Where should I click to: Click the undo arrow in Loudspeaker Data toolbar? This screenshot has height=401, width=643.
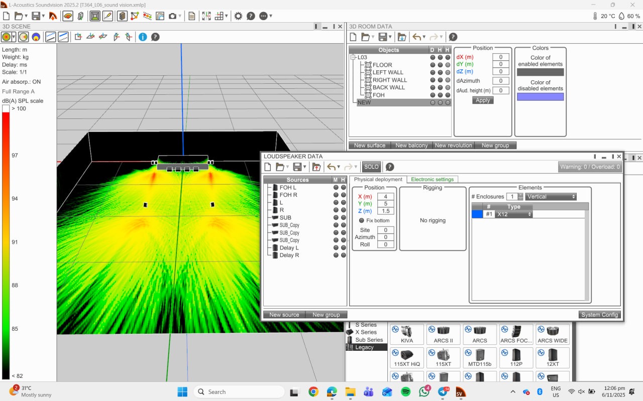(331, 167)
